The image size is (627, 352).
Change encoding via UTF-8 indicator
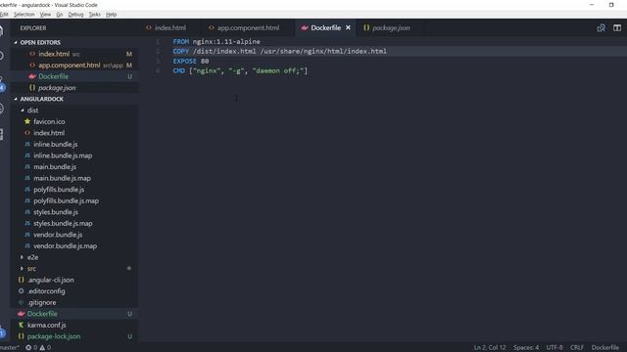click(555, 348)
